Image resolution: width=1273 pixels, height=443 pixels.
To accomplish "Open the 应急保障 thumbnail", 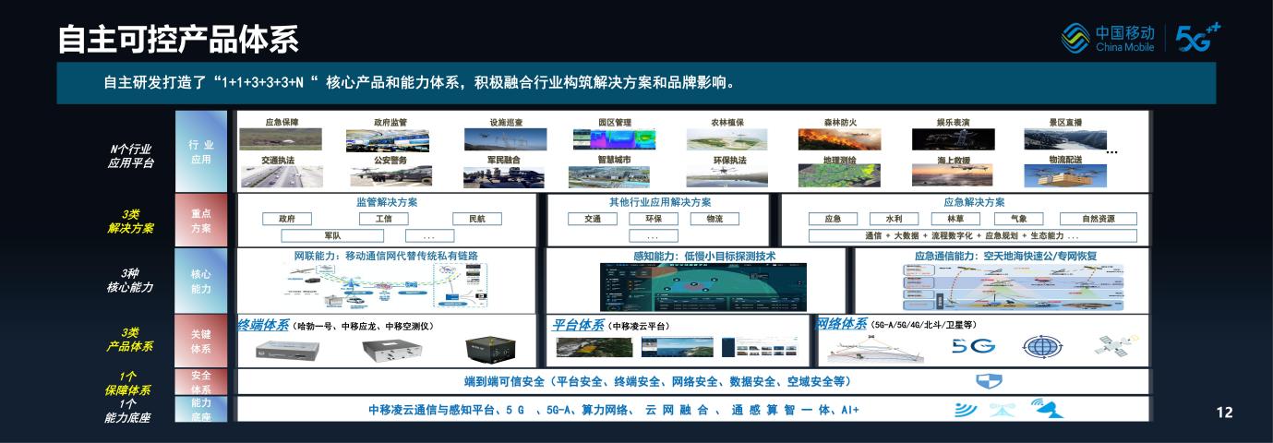I will tap(282, 138).
